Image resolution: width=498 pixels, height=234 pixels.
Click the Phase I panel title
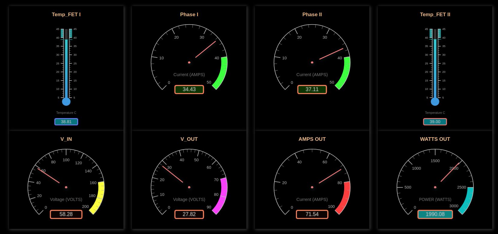point(189,14)
